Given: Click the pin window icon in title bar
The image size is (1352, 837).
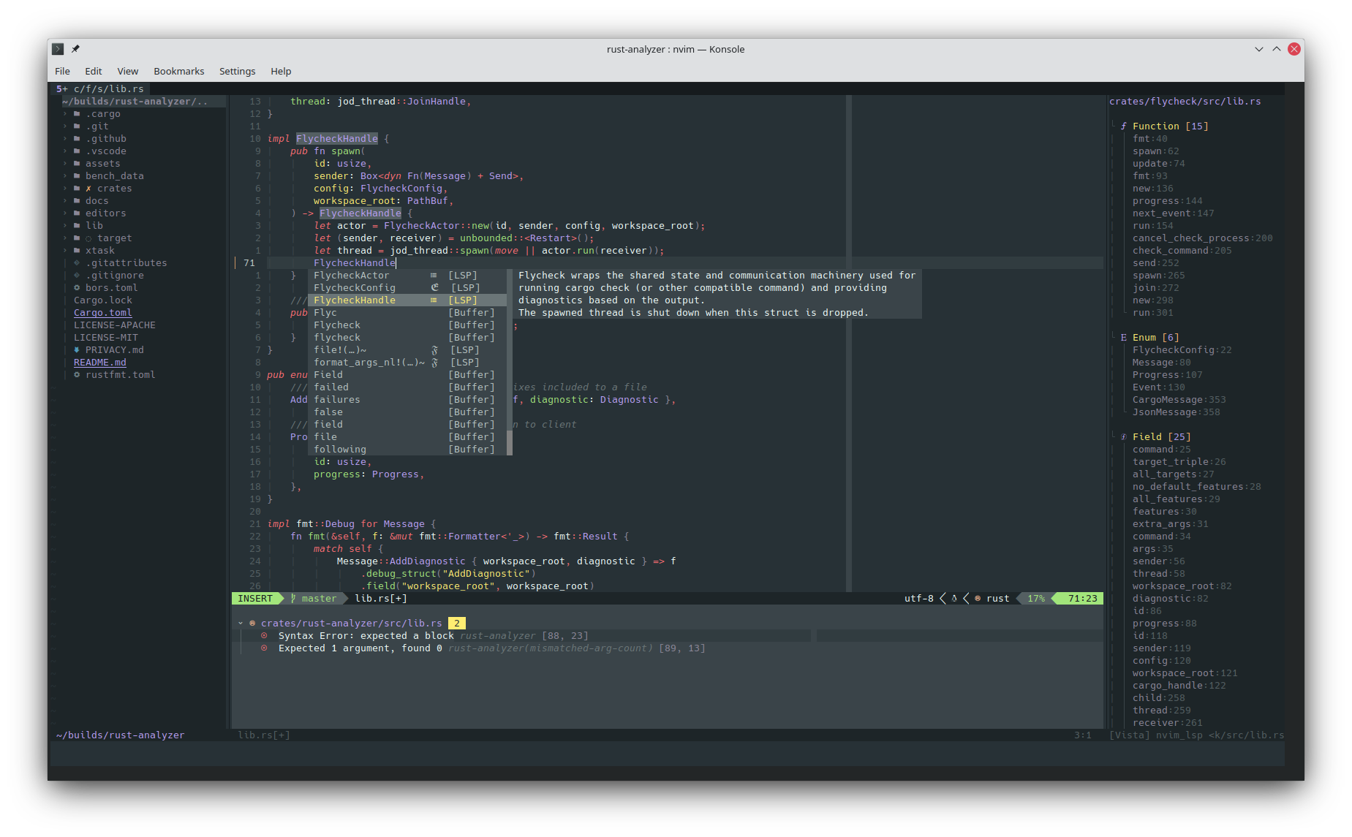Looking at the screenshot, I should coord(75,49).
